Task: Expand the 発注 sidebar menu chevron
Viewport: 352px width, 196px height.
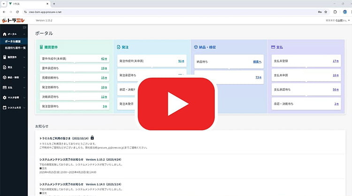Action: click(x=24, y=67)
